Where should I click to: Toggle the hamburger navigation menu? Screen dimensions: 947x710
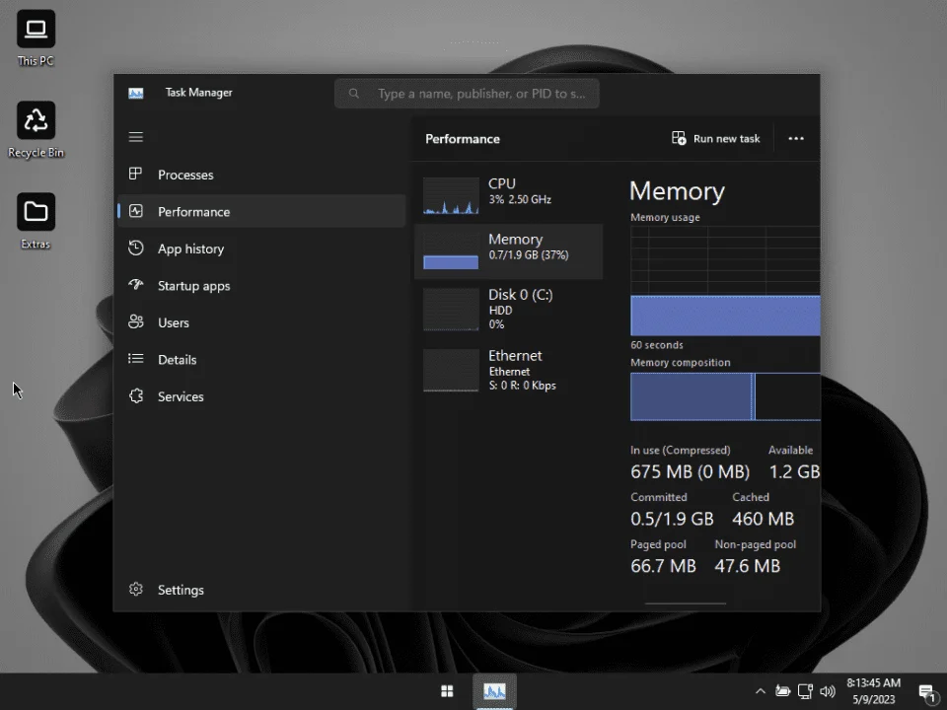click(x=136, y=137)
